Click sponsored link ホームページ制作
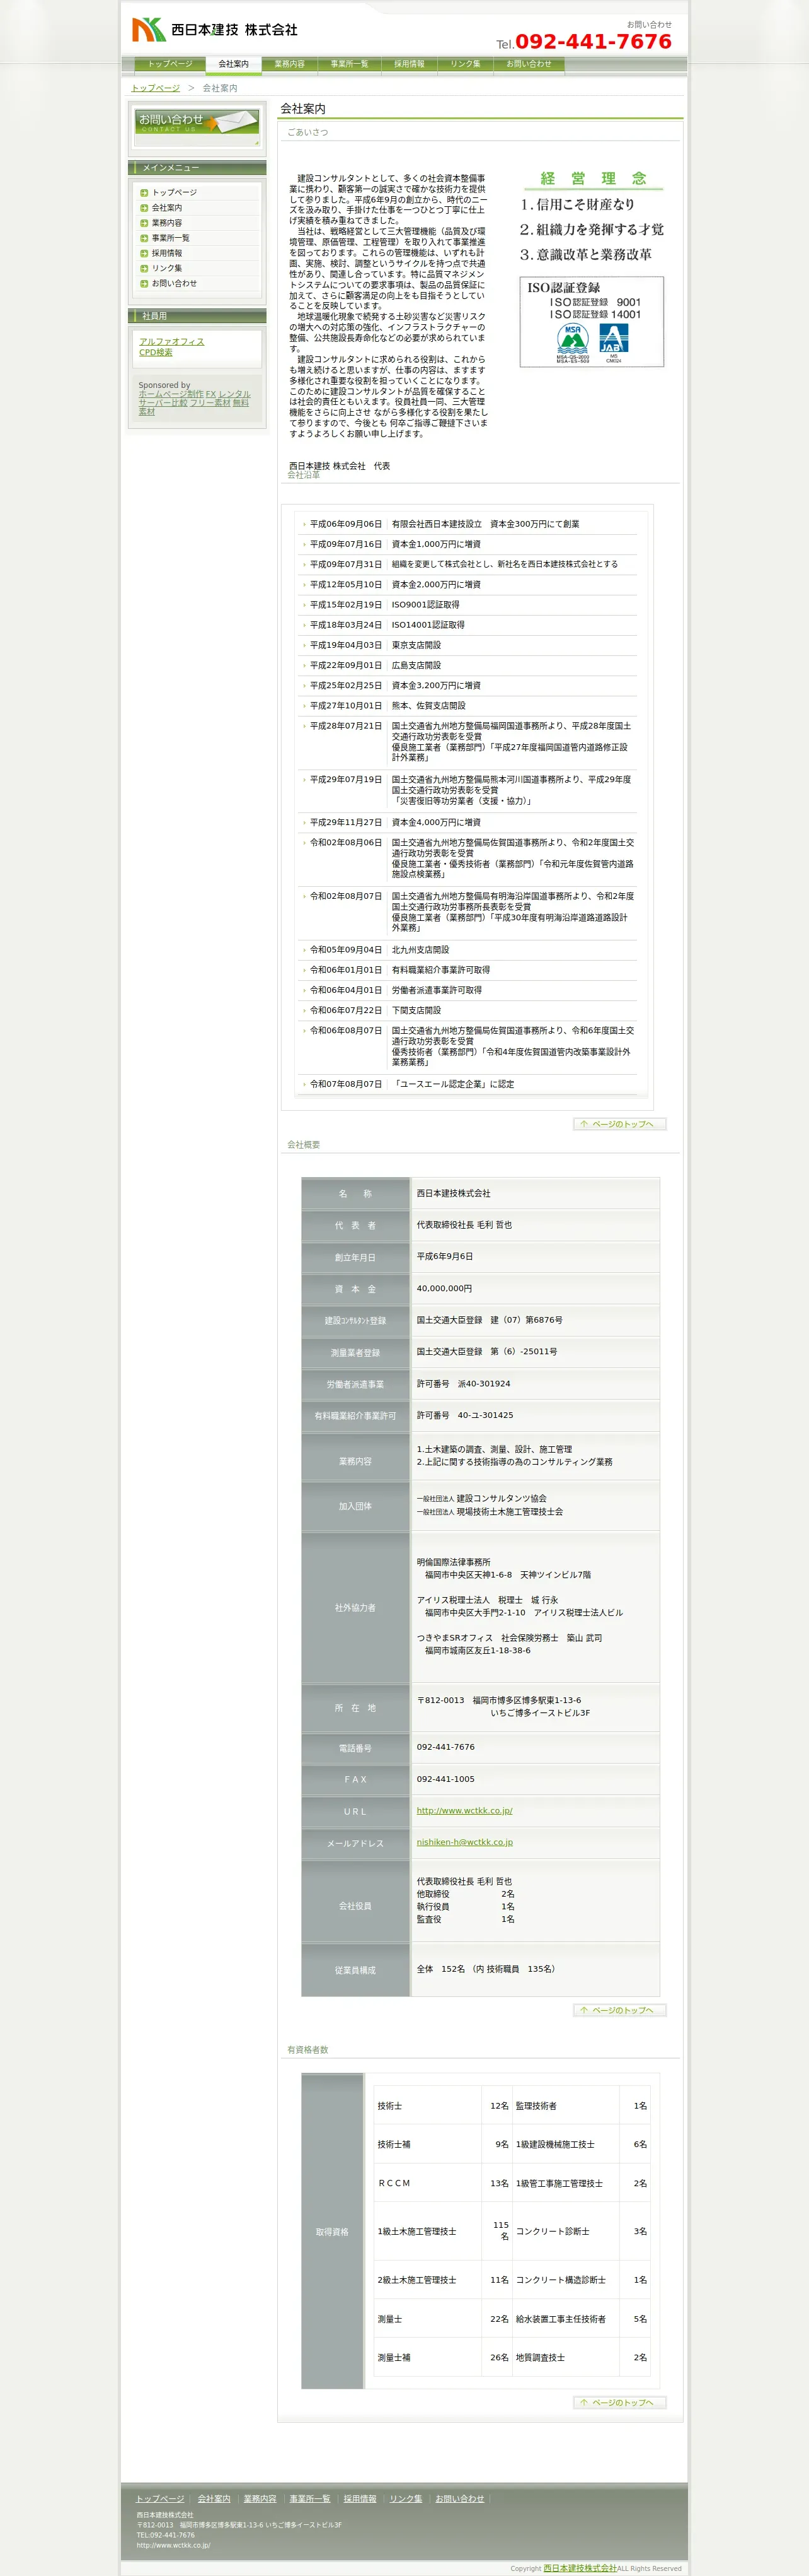 (x=171, y=394)
